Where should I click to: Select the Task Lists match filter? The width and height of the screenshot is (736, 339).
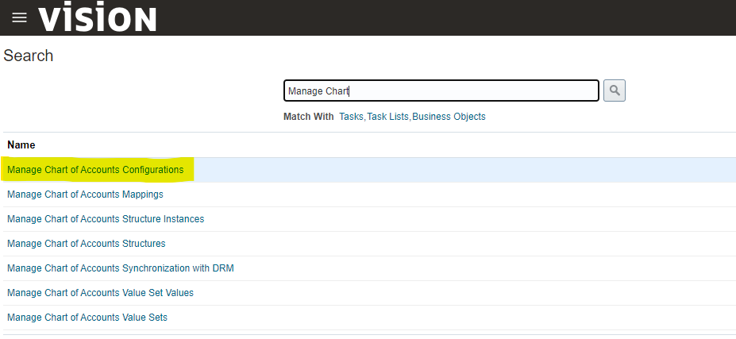tap(387, 117)
